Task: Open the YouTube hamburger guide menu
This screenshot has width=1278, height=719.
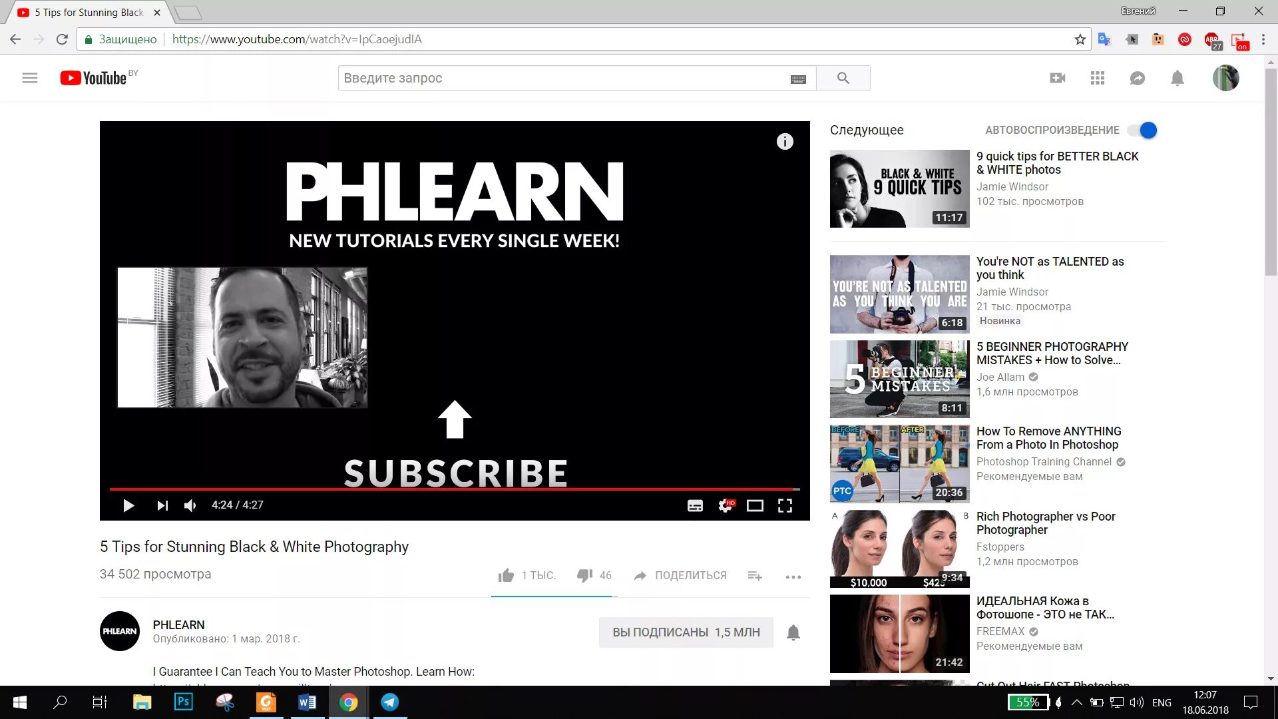Action: click(30, 78)
